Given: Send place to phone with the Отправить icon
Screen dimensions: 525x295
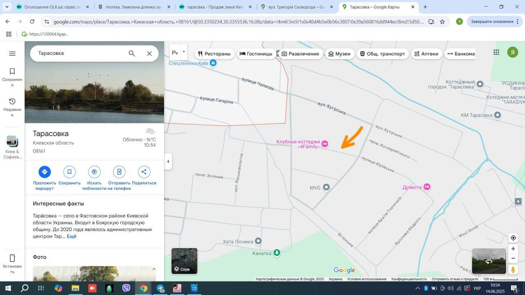Looking at the screenshot, I should 119,172.
